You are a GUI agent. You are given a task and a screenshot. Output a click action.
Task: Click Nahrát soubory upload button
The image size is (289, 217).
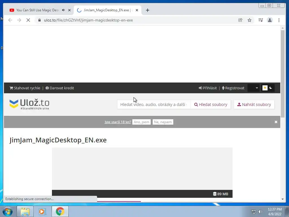click(254, 105)
